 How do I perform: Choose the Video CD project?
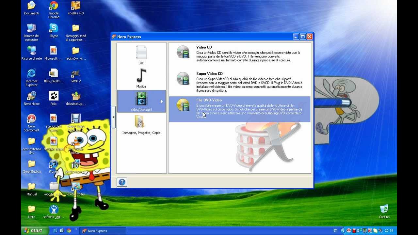[239, 54]
